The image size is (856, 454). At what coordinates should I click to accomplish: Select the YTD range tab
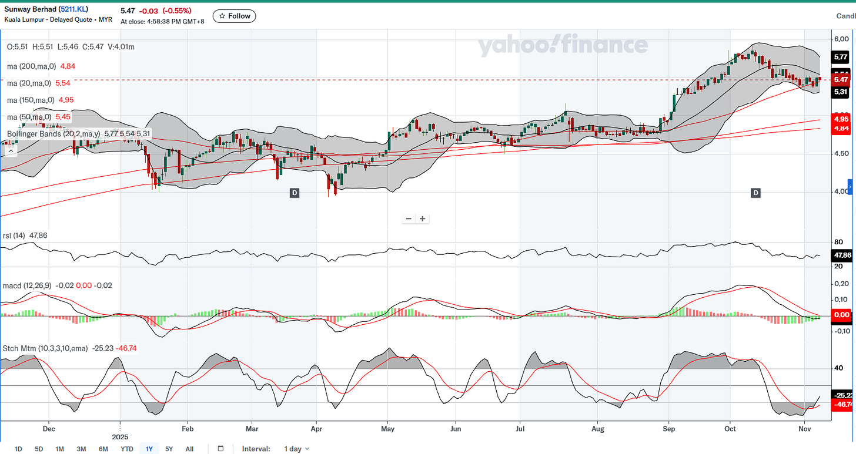[126, 449]
